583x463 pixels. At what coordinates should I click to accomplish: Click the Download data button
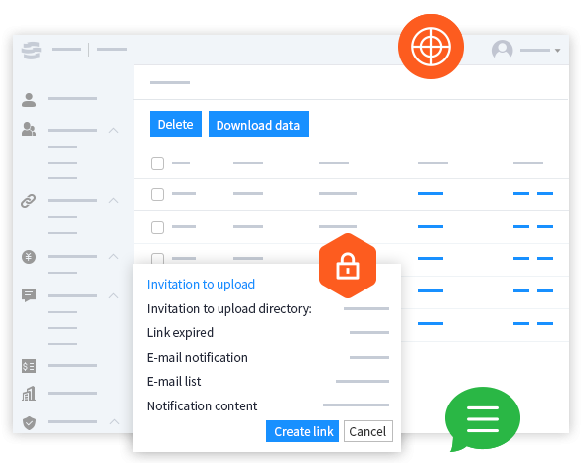258,124
